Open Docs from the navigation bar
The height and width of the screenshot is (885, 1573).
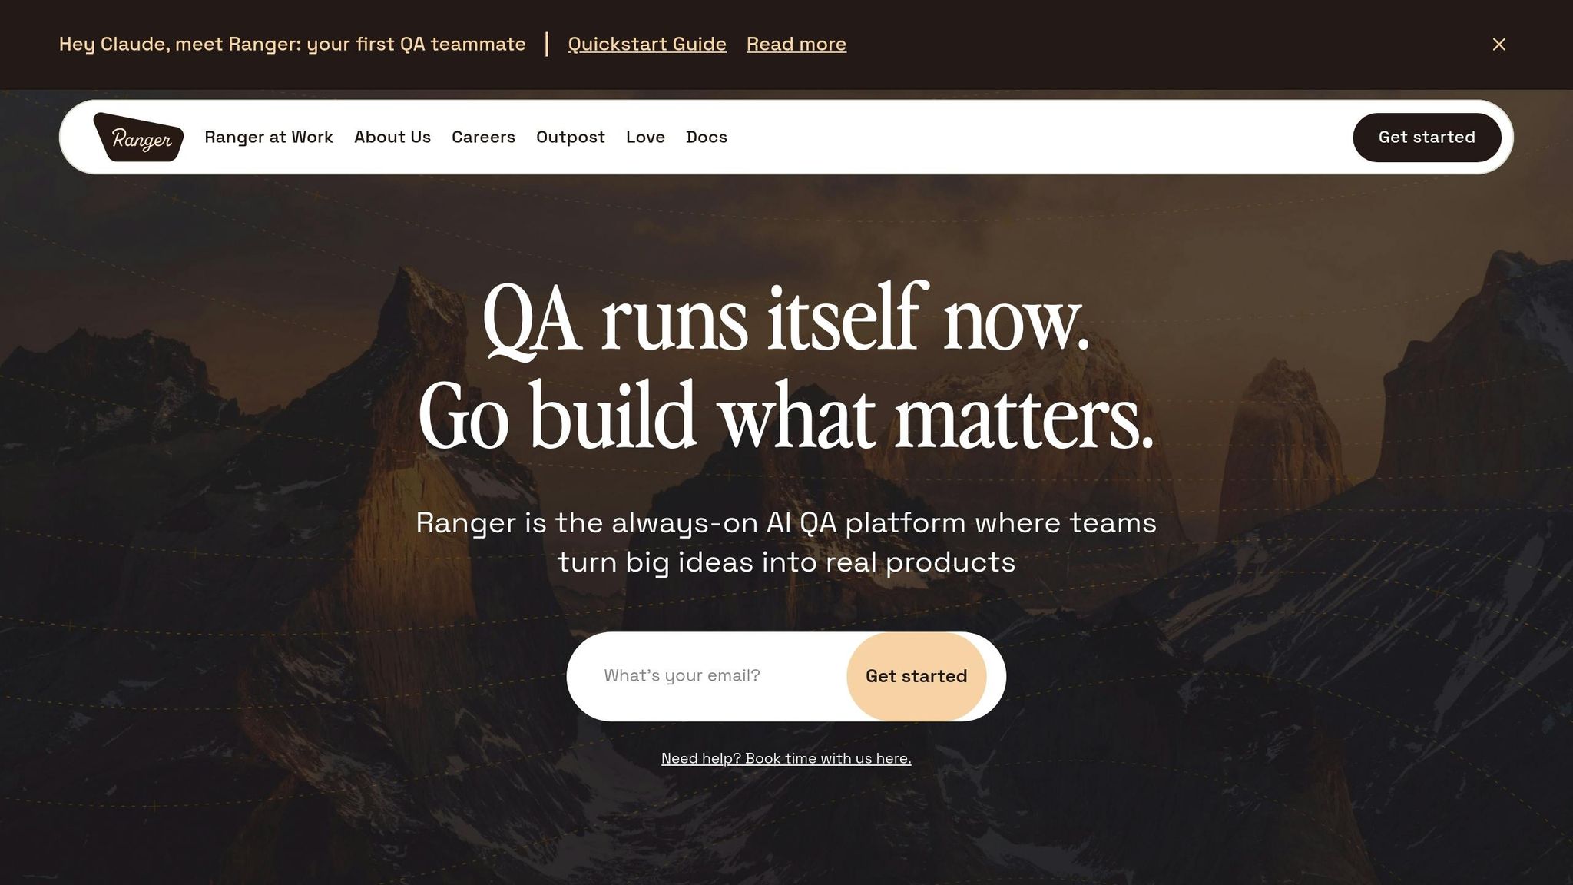707,137
